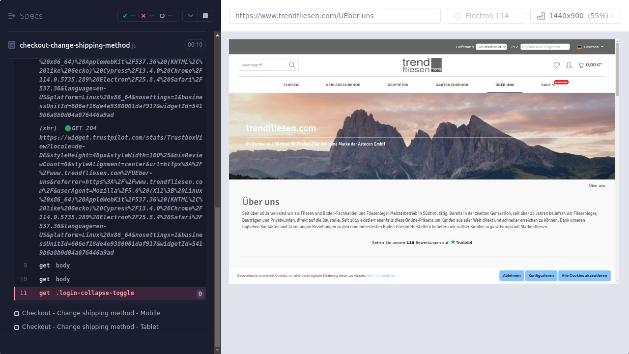Open the Lieferland Deutschland country select

(491, 47)
